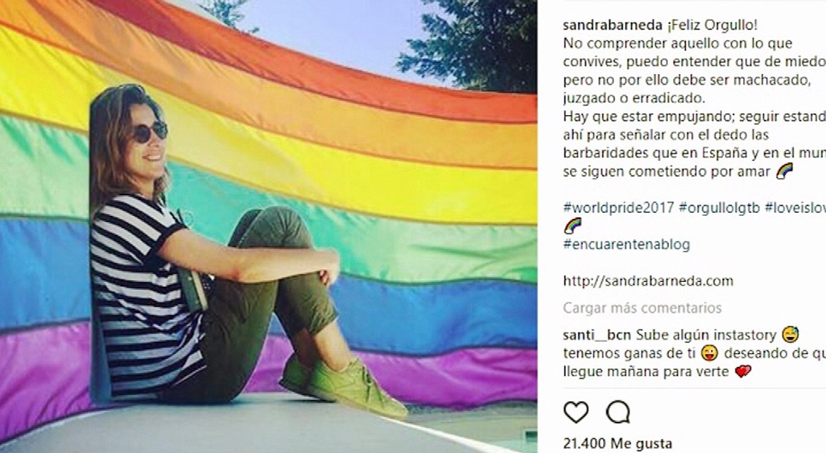Like the post with the heart icon

coord(575,412)
